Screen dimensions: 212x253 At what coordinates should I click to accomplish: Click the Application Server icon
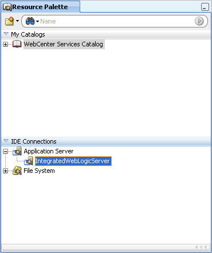coord(17,151)
